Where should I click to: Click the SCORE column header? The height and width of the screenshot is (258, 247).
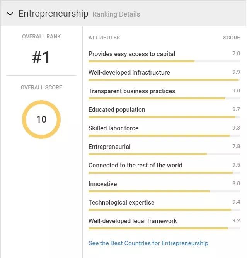point(232,38)
